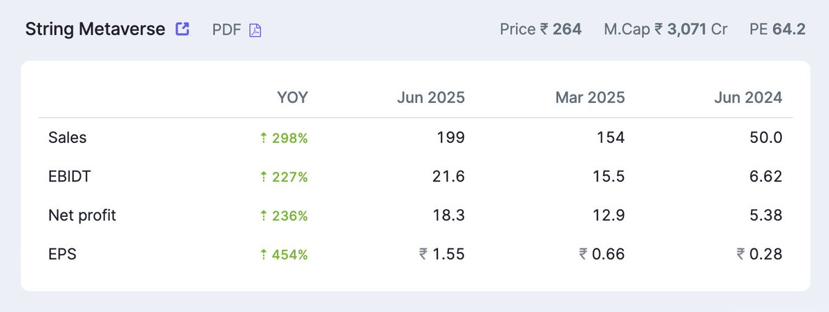Viewport: 829px width, 312px height.
Task: Select the Jun 2024 column header
Action: click(748, 97)
